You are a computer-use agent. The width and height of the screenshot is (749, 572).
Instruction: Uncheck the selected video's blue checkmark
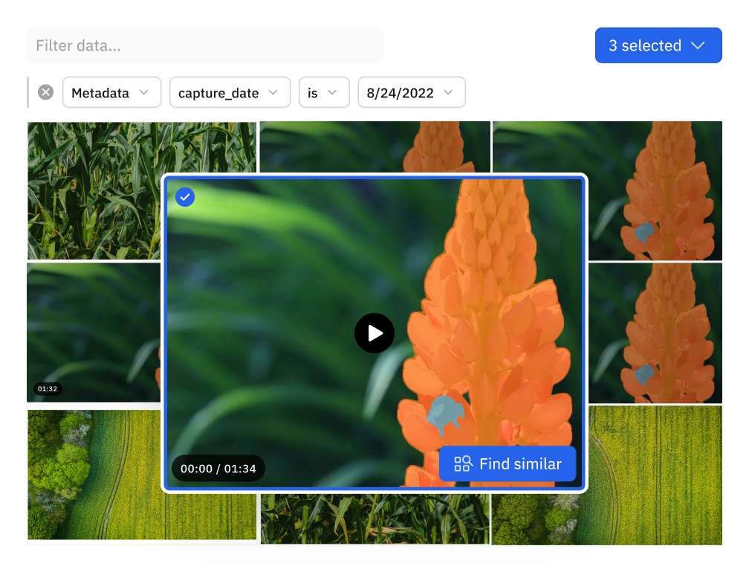(x=185, y=197)
